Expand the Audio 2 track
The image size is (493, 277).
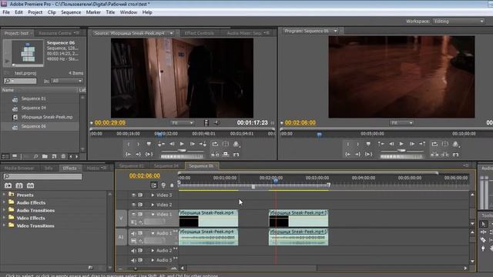click(153, 251)
